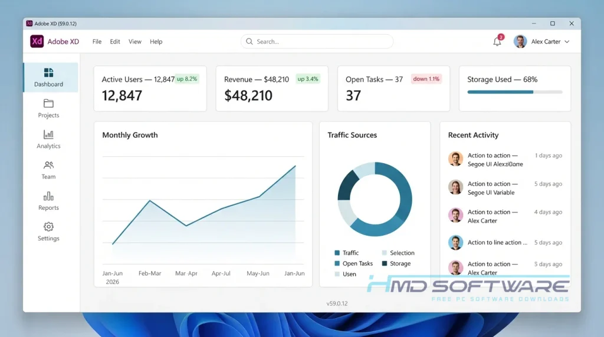Click the search magnifier icon
The image size is (604, 337).
pyautogui.click(x=250, y=41)
